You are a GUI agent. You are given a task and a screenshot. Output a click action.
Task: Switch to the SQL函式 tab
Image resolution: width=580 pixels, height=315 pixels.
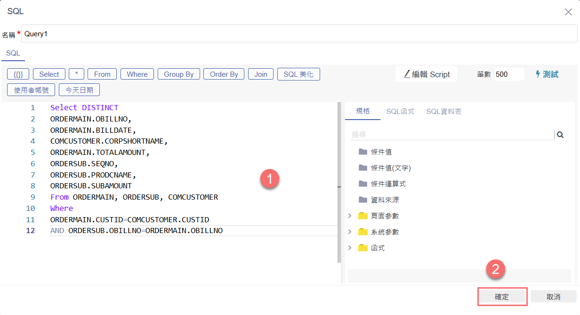pyautogui.click(x=400, y=112)
